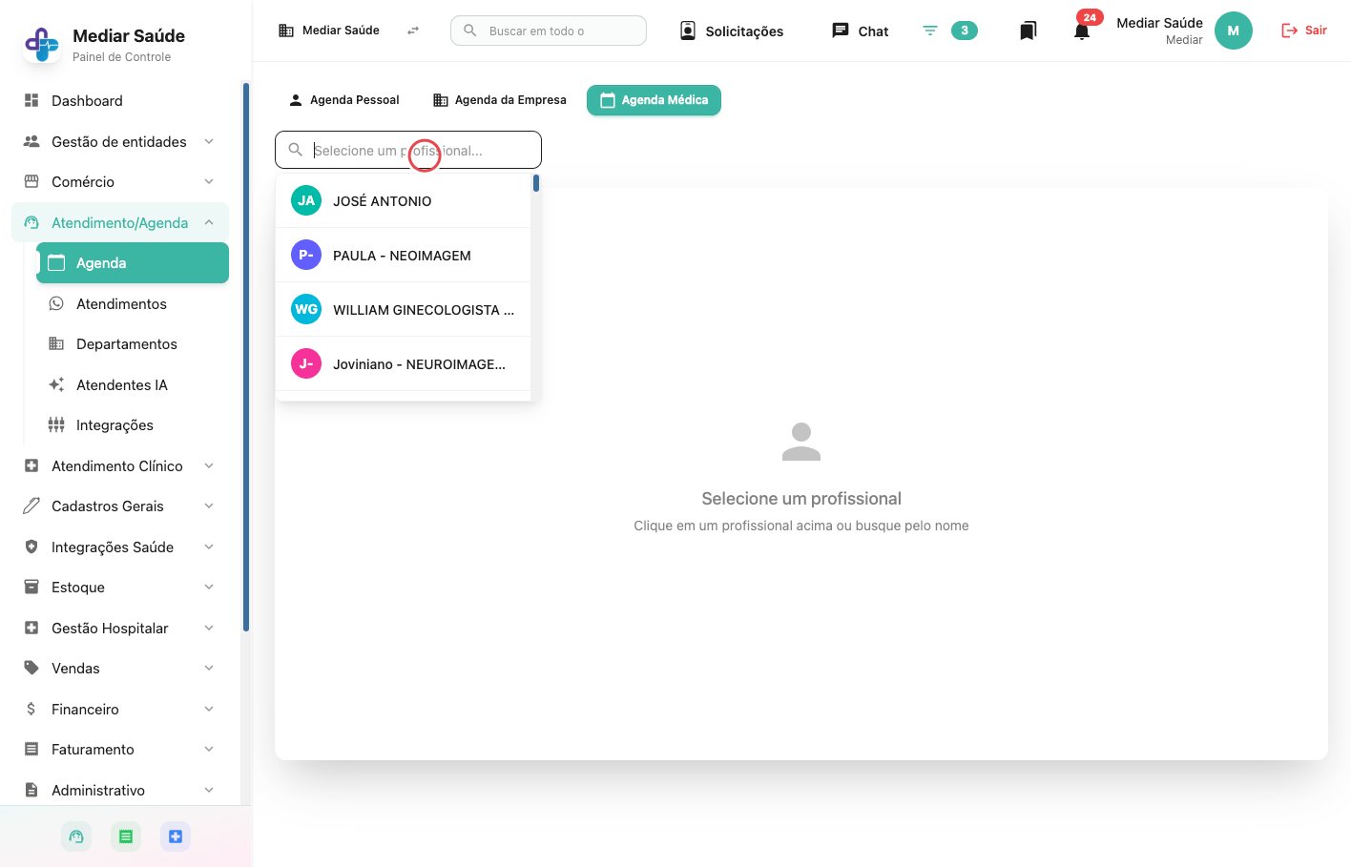Click the Selecione um profissional search field
Viewport: 1351px width, 867px height.
[408, 150]
